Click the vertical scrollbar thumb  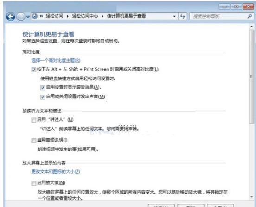[x=251, y=77]
